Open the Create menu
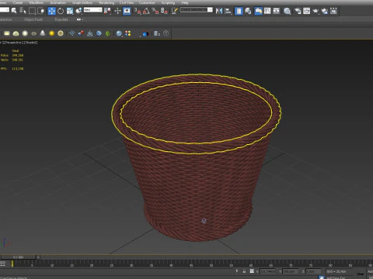Viewport: 373px width, 279px height. pyautogui.click(x=18, y=2)
